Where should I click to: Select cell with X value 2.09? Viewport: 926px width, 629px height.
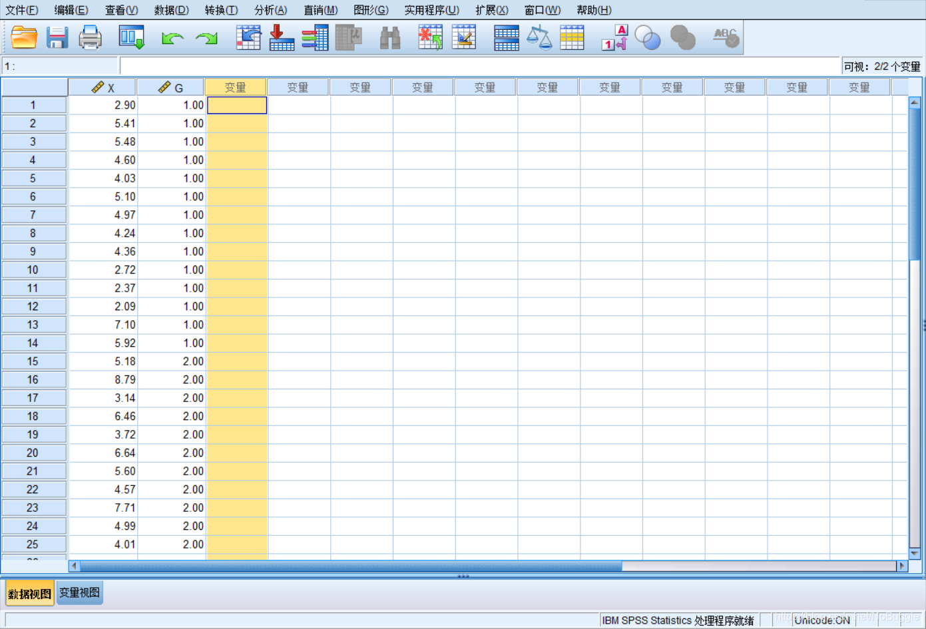pos(103,306)
